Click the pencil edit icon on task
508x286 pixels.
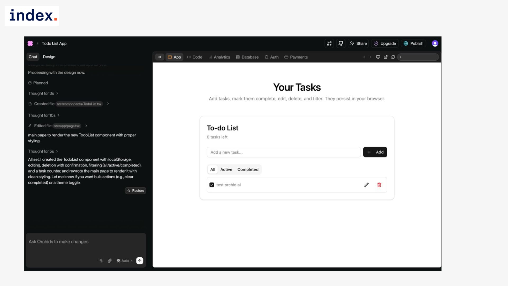[366, 185]
